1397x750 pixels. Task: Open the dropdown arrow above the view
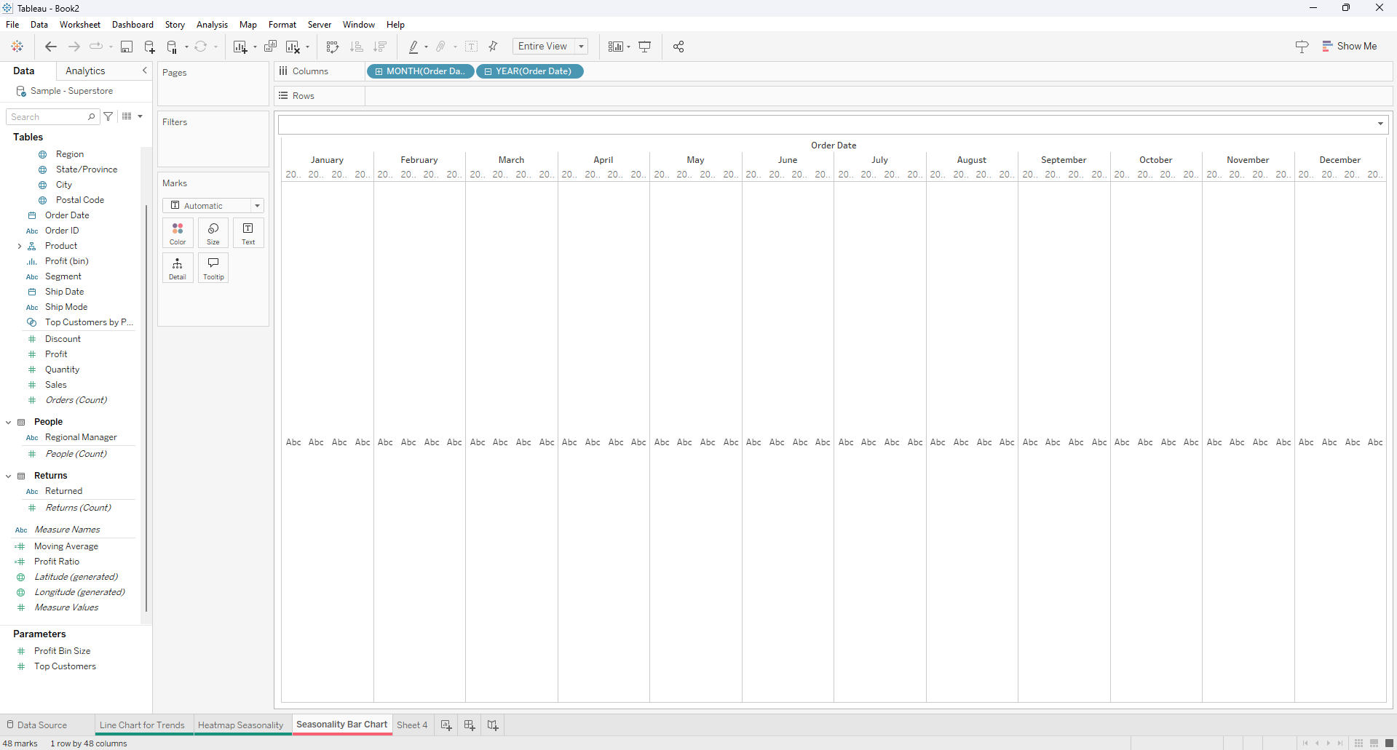click(x=1380, y=124)
